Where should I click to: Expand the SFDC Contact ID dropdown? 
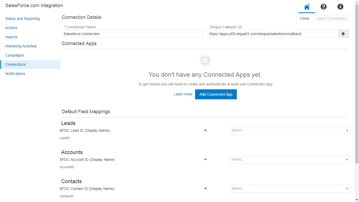click(x=290, y=189)
